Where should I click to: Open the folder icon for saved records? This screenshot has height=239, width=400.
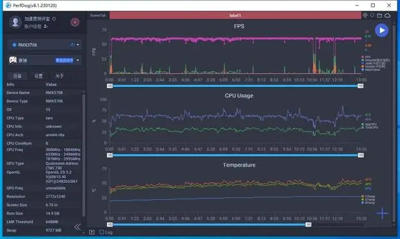379,15
